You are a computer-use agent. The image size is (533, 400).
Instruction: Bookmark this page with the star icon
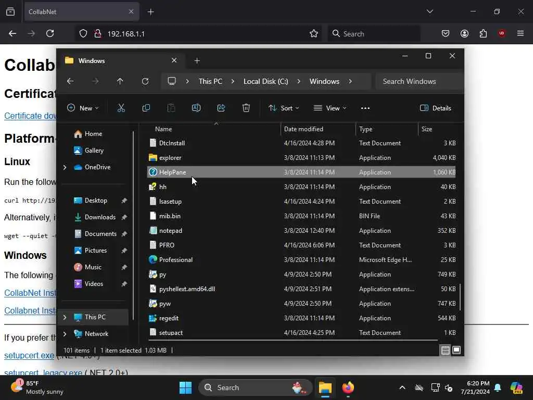[314, 33]
